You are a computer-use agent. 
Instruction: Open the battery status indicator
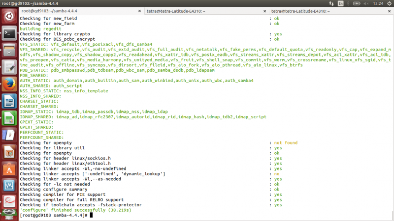[x=357, y=3]
